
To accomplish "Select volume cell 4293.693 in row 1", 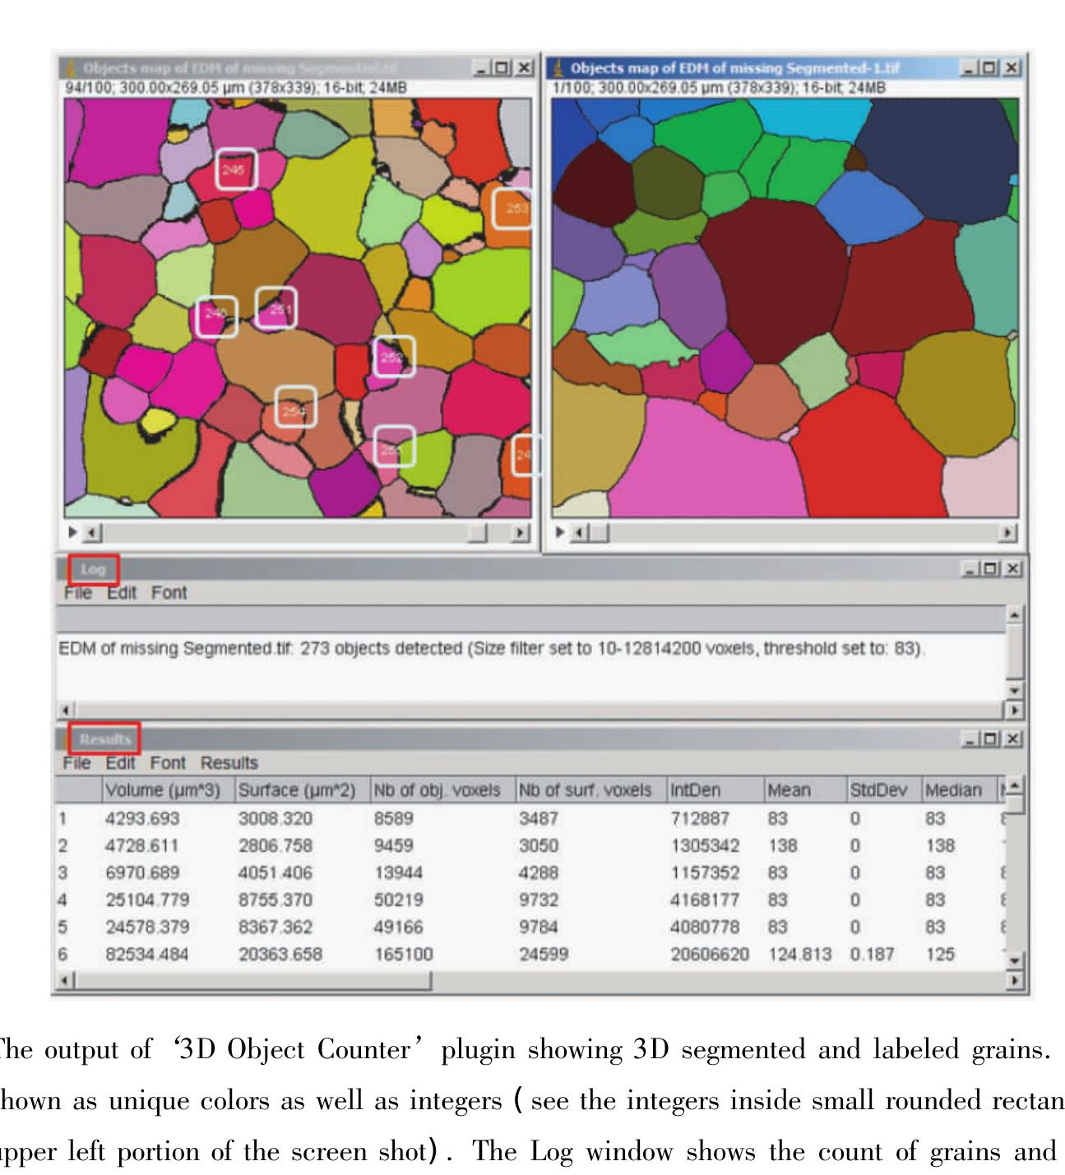I will 142,819.
